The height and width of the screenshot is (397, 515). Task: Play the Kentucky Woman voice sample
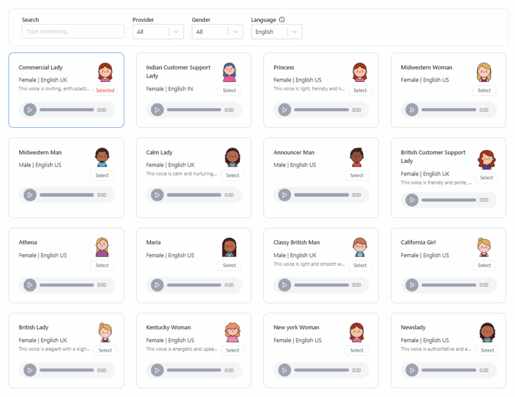click(x=157, y=370)
